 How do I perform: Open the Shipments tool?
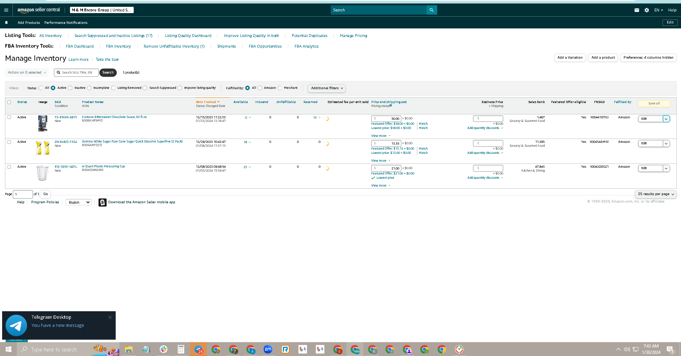(226, 46)
